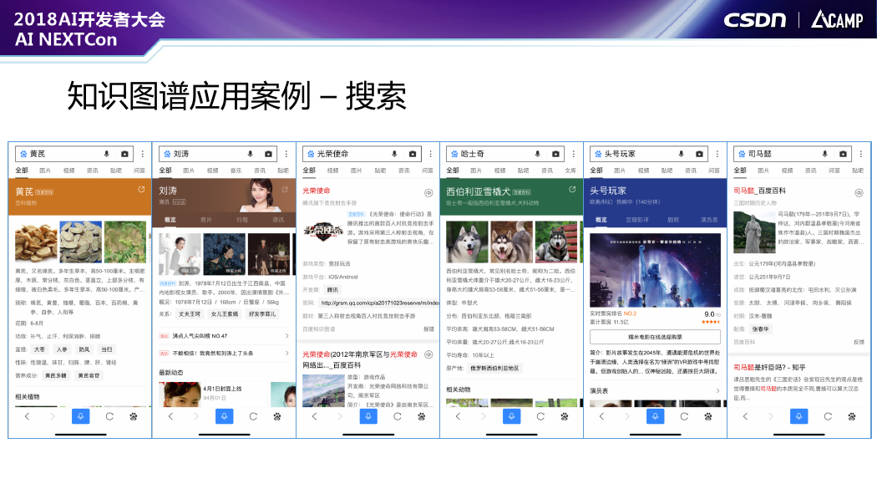Open the 头号玩家 movie poster image

(655, 270)
